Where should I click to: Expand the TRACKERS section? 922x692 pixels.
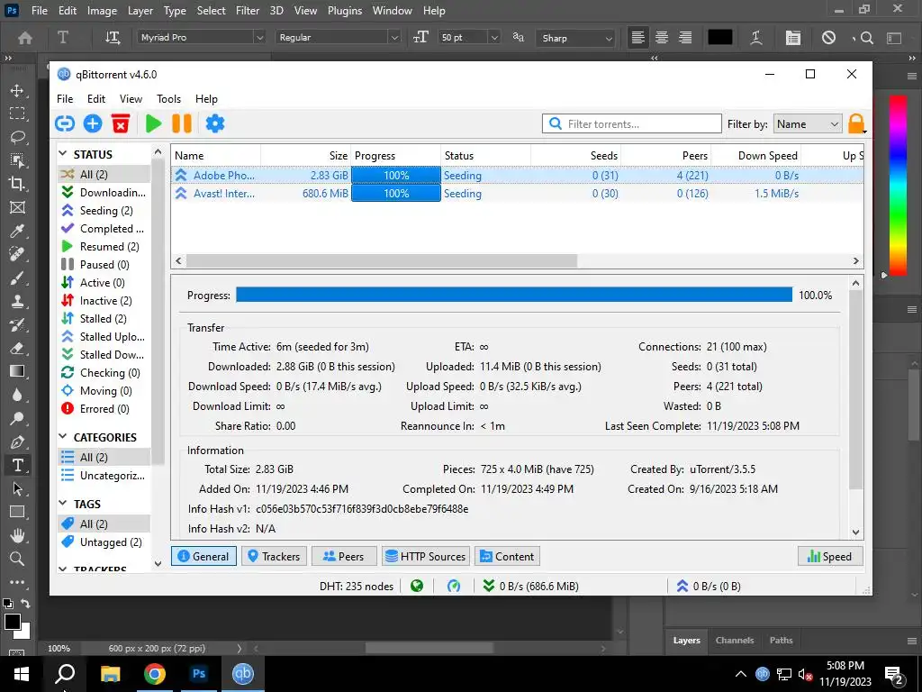click(63, 569)
